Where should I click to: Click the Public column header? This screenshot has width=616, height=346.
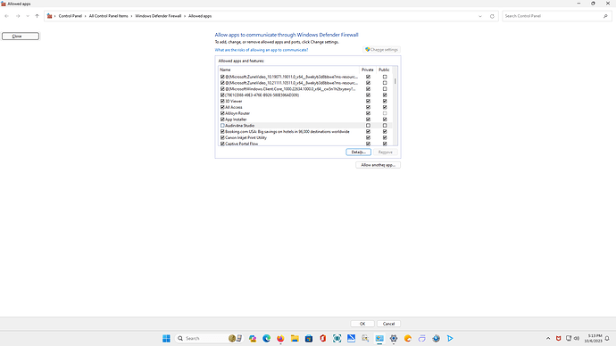click(384, 70)
